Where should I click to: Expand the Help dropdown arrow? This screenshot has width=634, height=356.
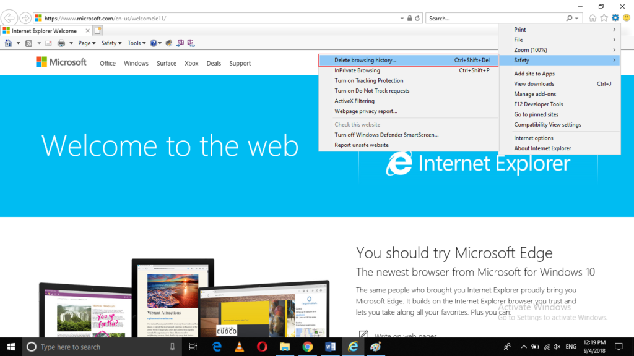tap(160, 43)
